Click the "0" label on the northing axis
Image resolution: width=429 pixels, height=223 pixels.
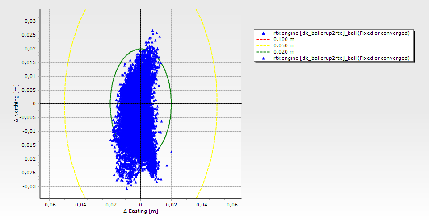point(34,104)
